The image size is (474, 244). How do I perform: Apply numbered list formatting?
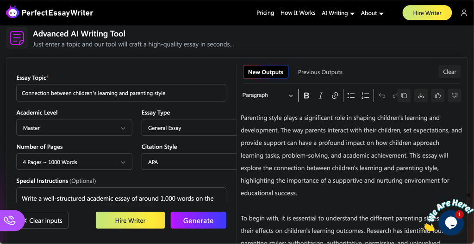click(x=365, y=96)
